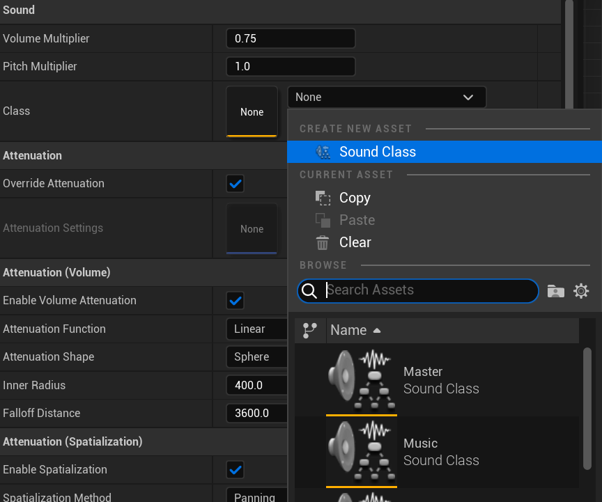
Task: Click the Inner Radius label
Action: click(34, 385)
